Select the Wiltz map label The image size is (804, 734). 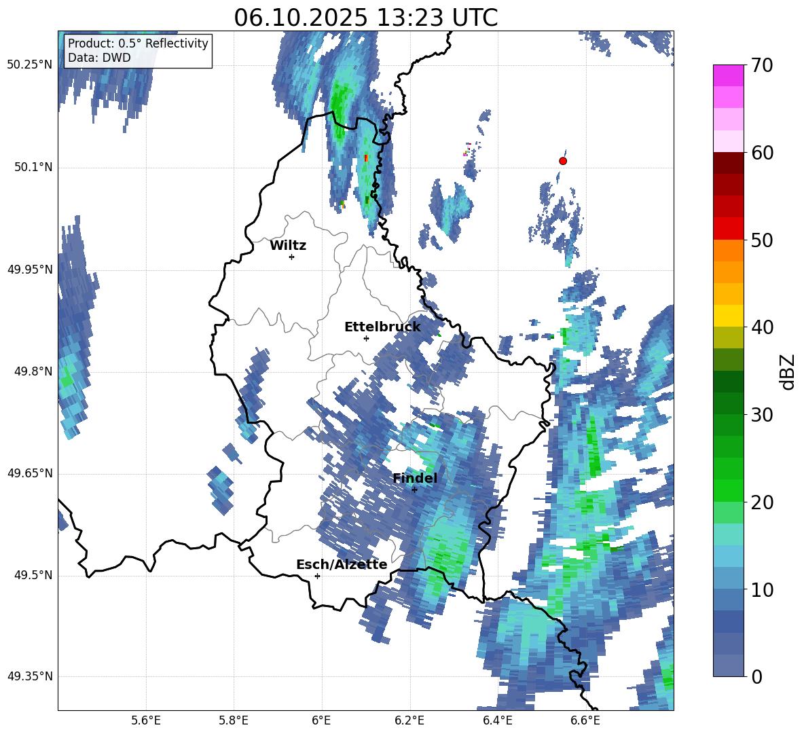click(x=288, y=246)
